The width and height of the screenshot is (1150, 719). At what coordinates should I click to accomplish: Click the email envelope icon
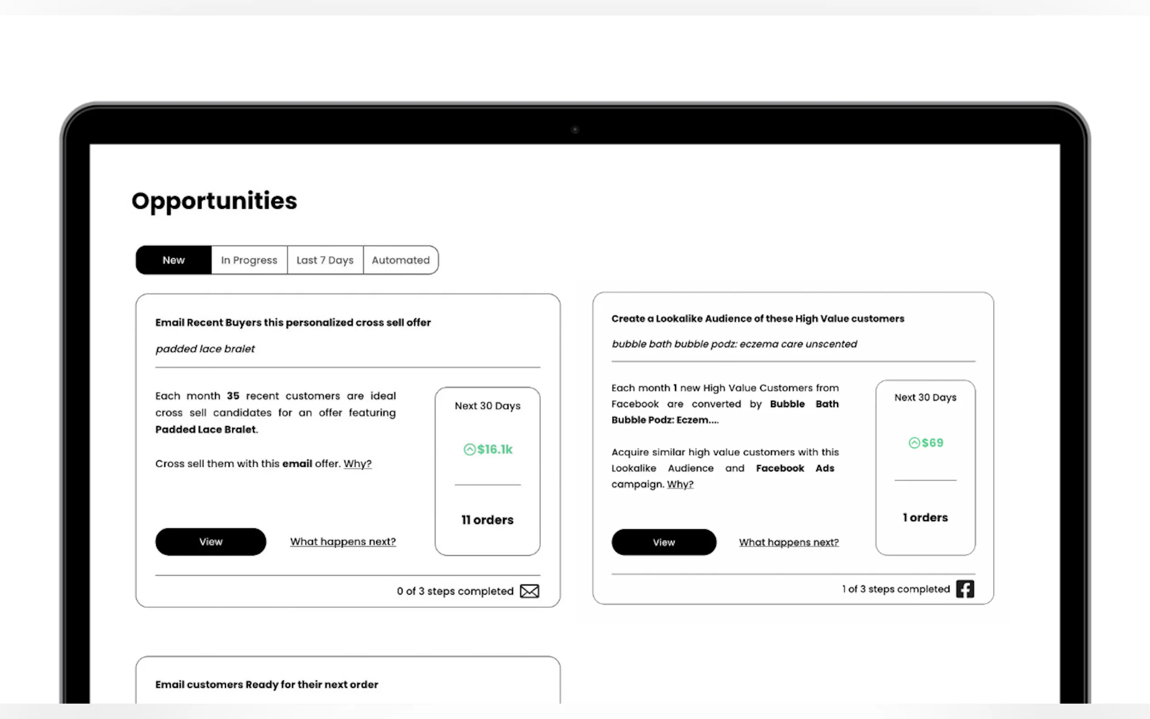(x=529, y=591)
